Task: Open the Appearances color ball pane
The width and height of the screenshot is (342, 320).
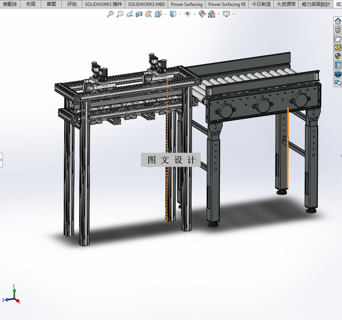Action: 338,56
